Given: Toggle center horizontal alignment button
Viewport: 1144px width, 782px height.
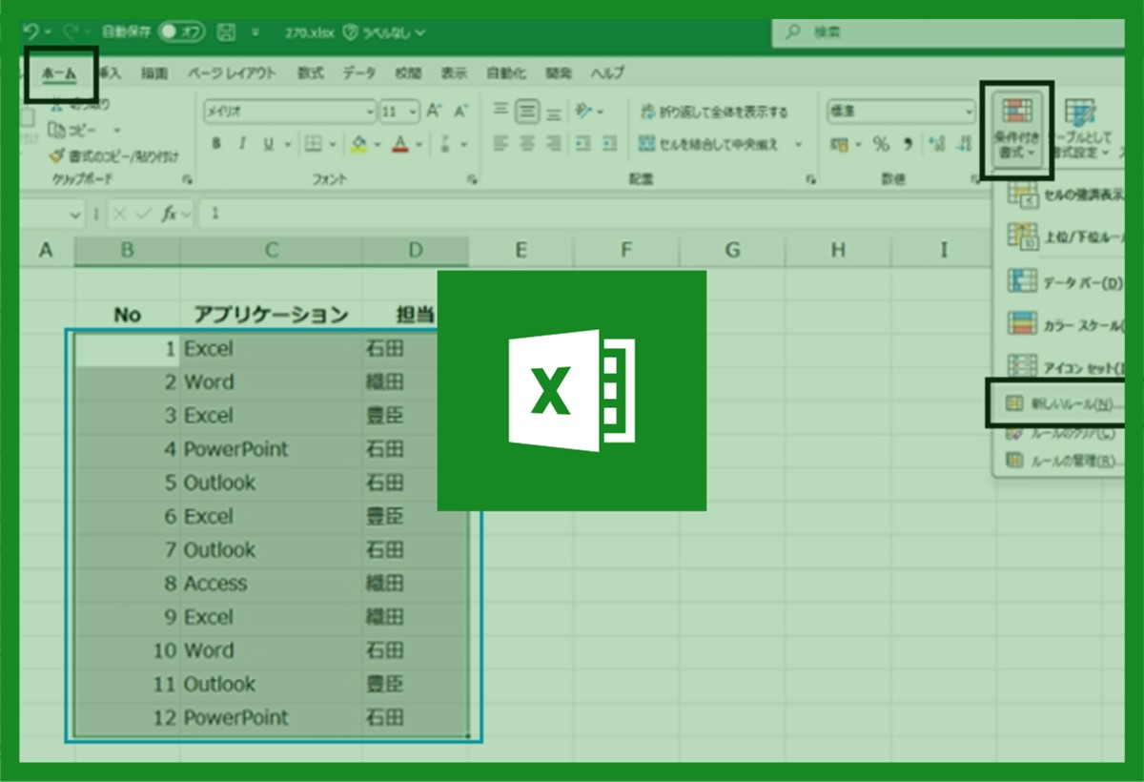Looking at the screenshot, I should click(x=527, y=144).
